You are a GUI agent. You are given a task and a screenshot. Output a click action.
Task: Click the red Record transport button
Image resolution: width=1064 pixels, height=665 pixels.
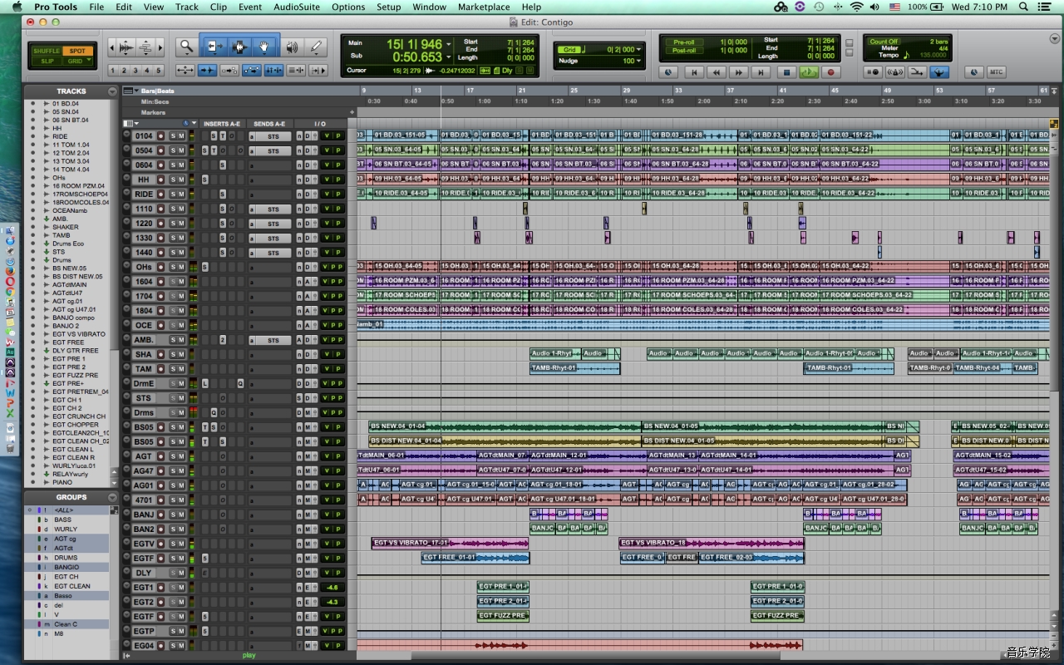(830, 72)
